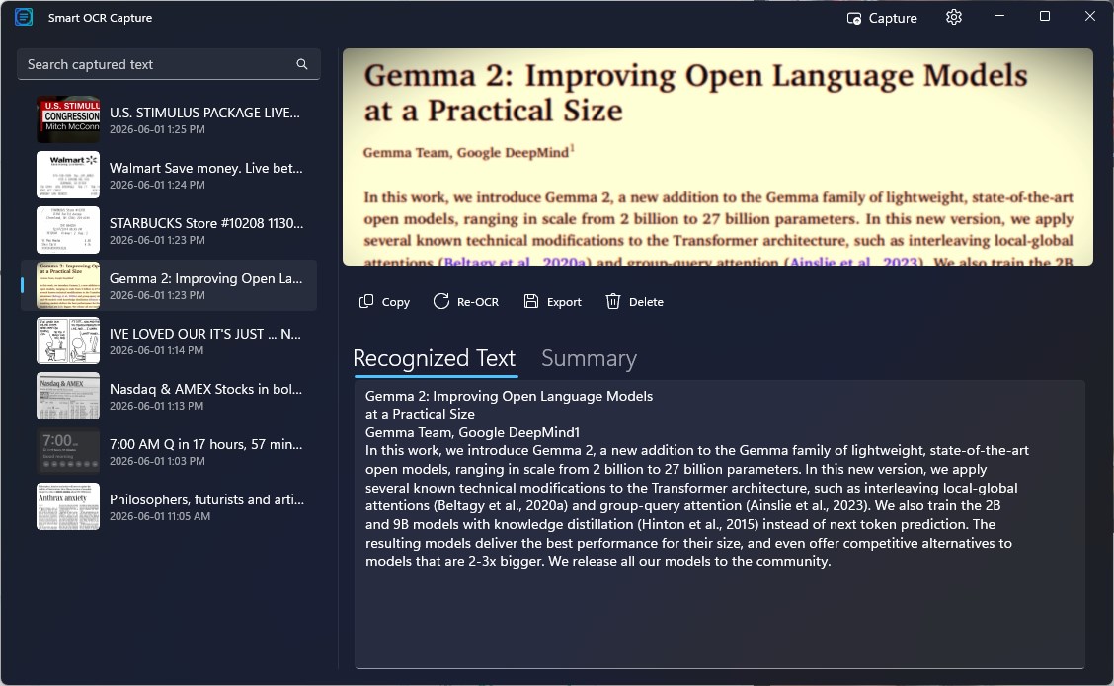Select 'Nasdaq & AMEX Stocks in bol...' entry title
This screenshot has height=686, width=1114.
[x=206, y=389]
